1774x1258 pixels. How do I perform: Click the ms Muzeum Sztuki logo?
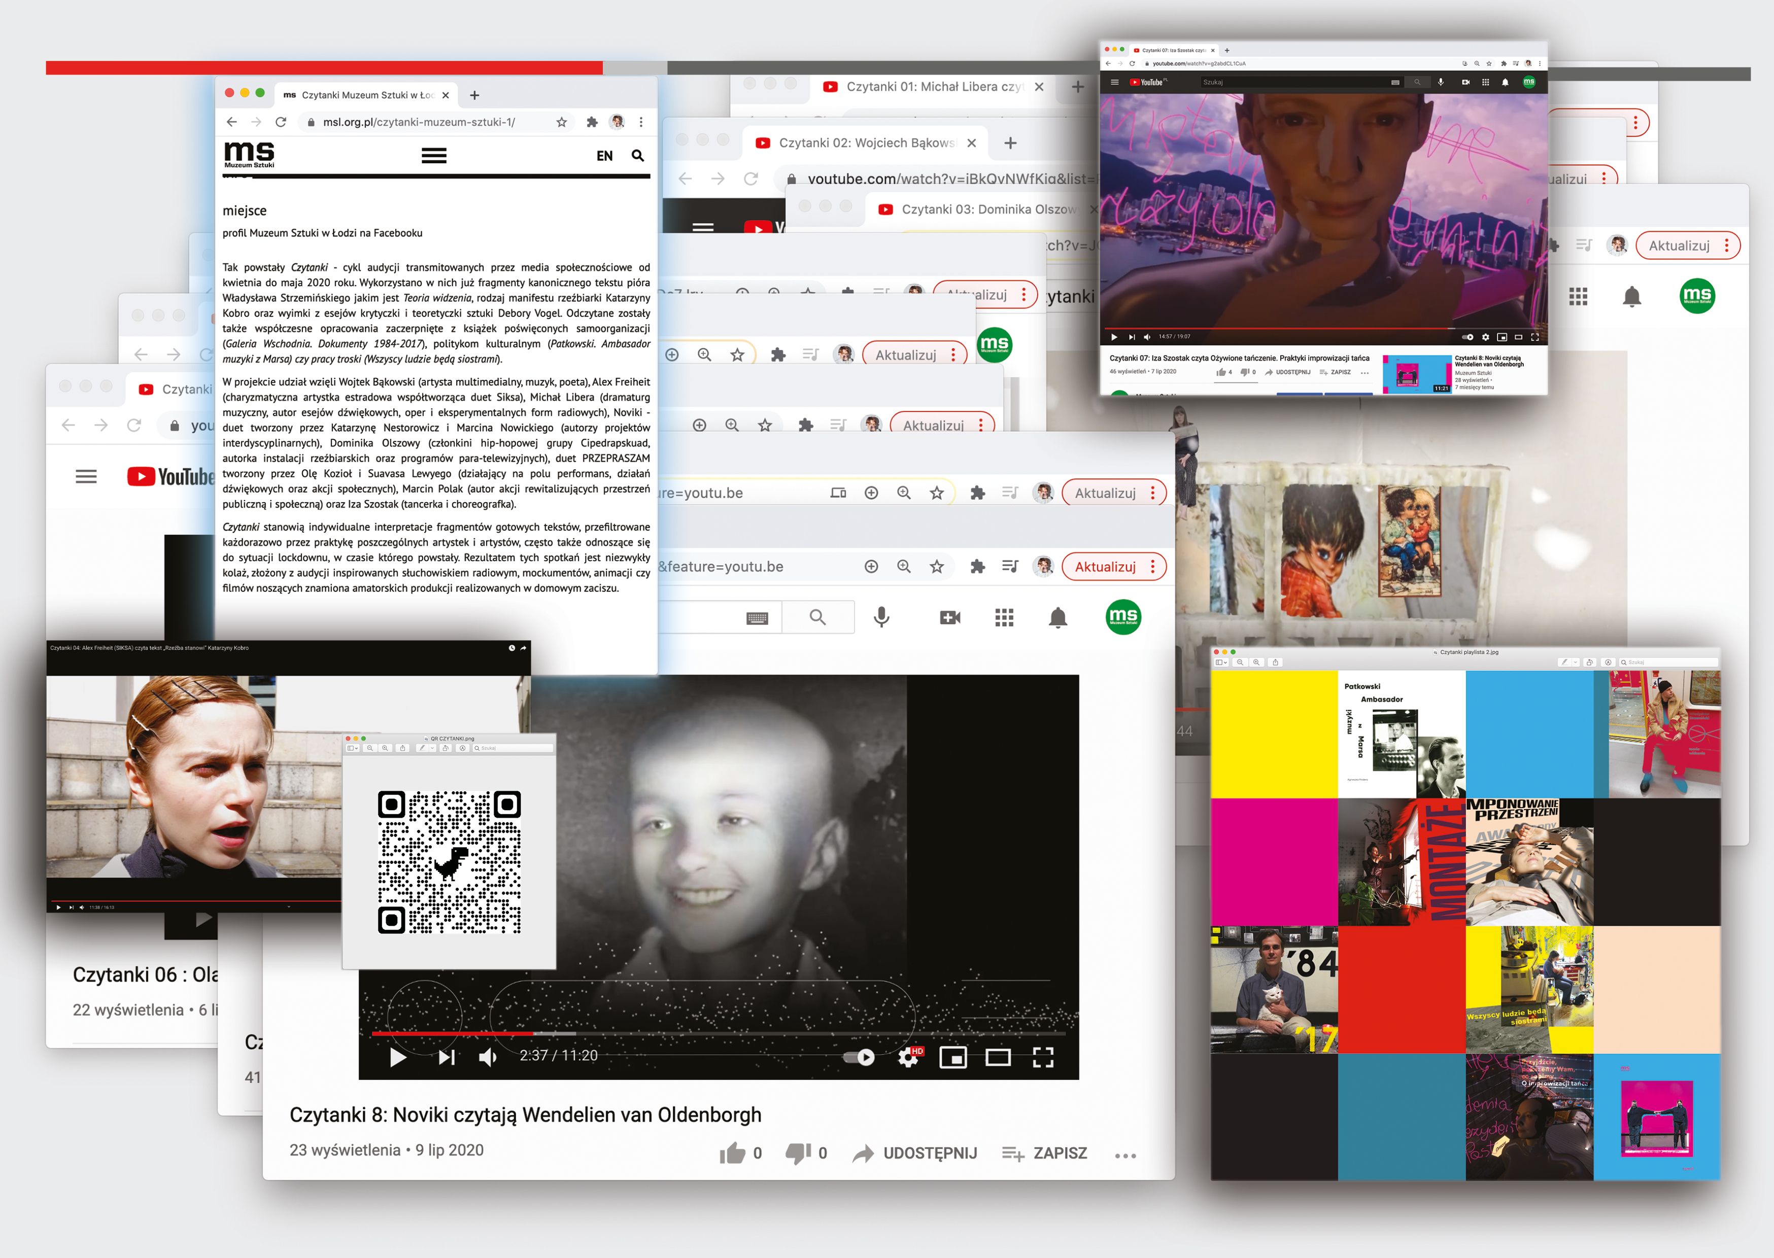250,154
